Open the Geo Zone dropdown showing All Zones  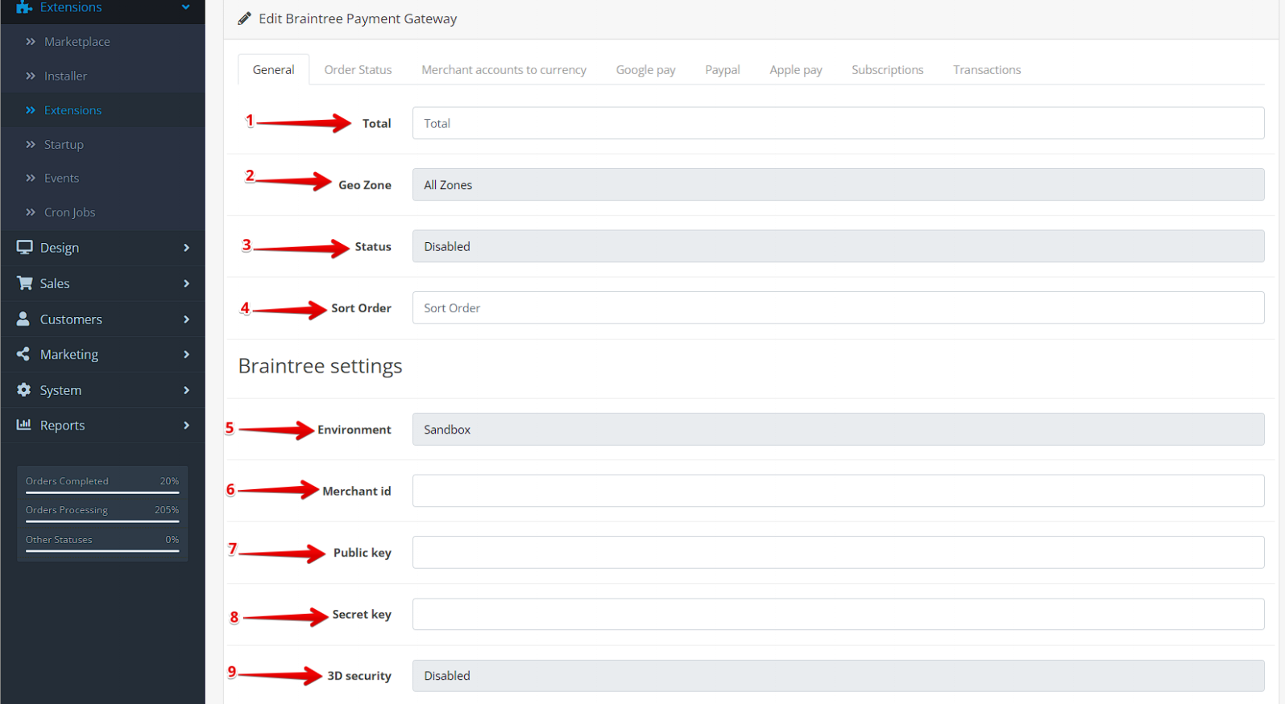click(x=838, y=184)
